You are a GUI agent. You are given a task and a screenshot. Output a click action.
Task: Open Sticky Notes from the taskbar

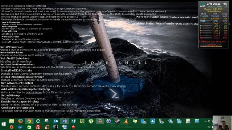(135, 121)
